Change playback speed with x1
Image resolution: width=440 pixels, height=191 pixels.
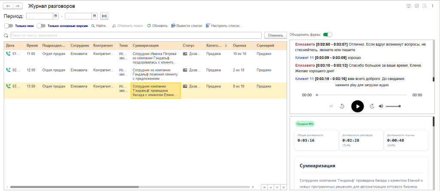tap(331, 106)
